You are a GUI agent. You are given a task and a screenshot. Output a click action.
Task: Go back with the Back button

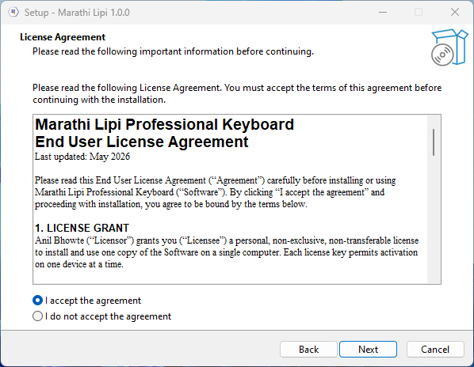308,350
